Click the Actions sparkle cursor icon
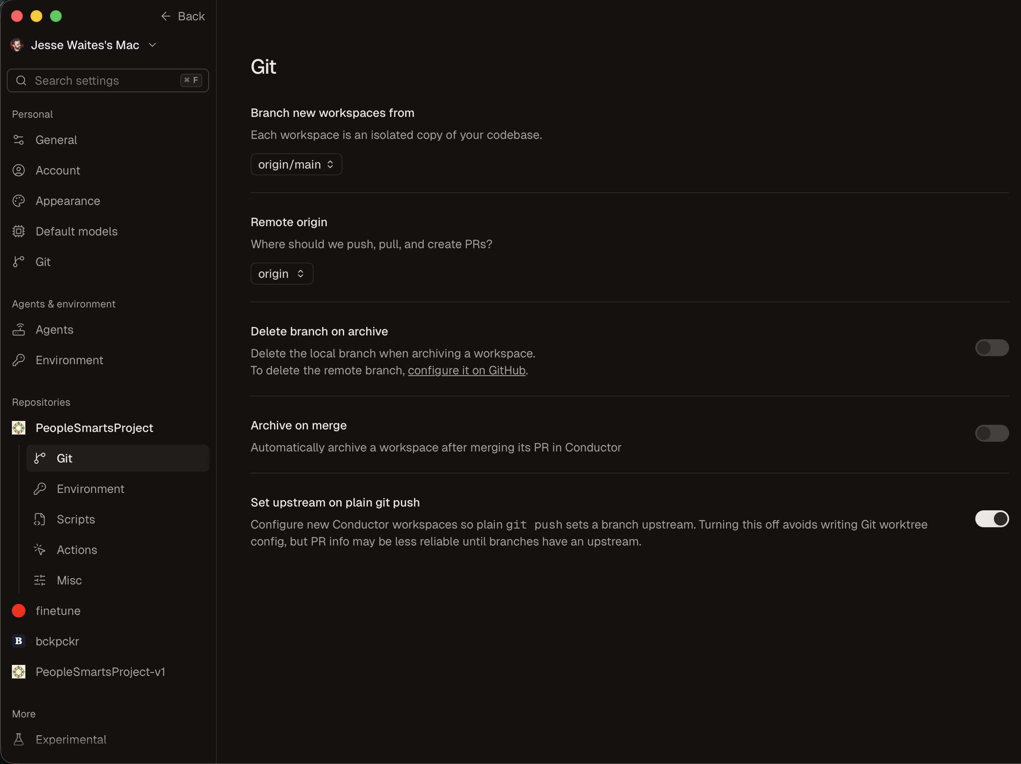1021x764 pixels. (40, 550)
